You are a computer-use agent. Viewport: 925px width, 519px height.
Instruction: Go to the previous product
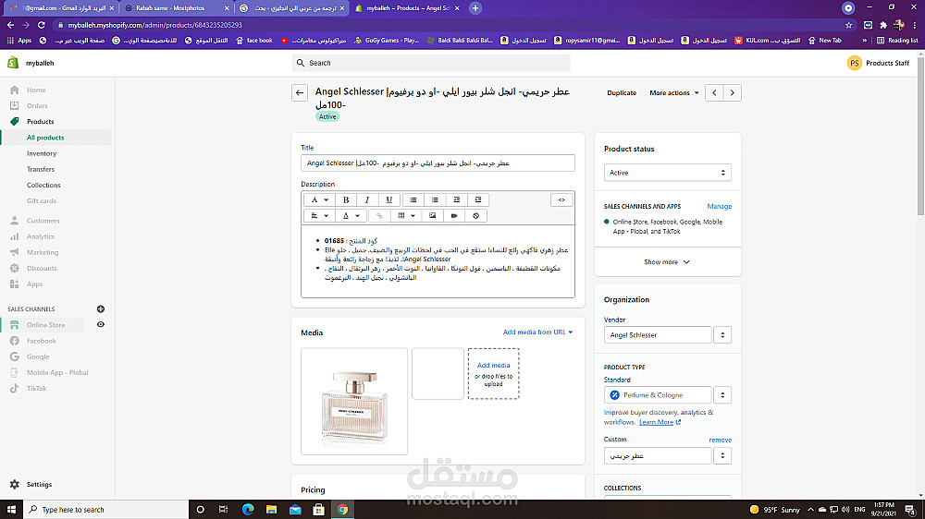(x=714, y=92)
